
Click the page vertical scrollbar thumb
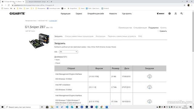tap(193, 32)
